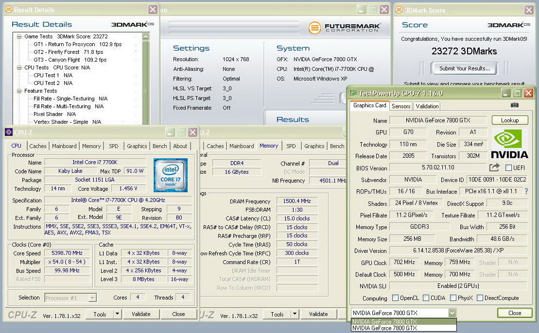Click the 3DMark05 logo in Score window
Screen dimensions: 539x333
(509, 25)
